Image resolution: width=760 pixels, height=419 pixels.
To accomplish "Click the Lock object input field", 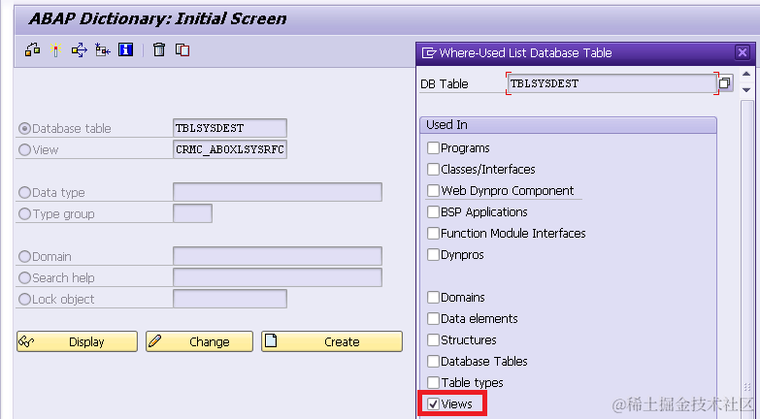I will click(230, 299).
